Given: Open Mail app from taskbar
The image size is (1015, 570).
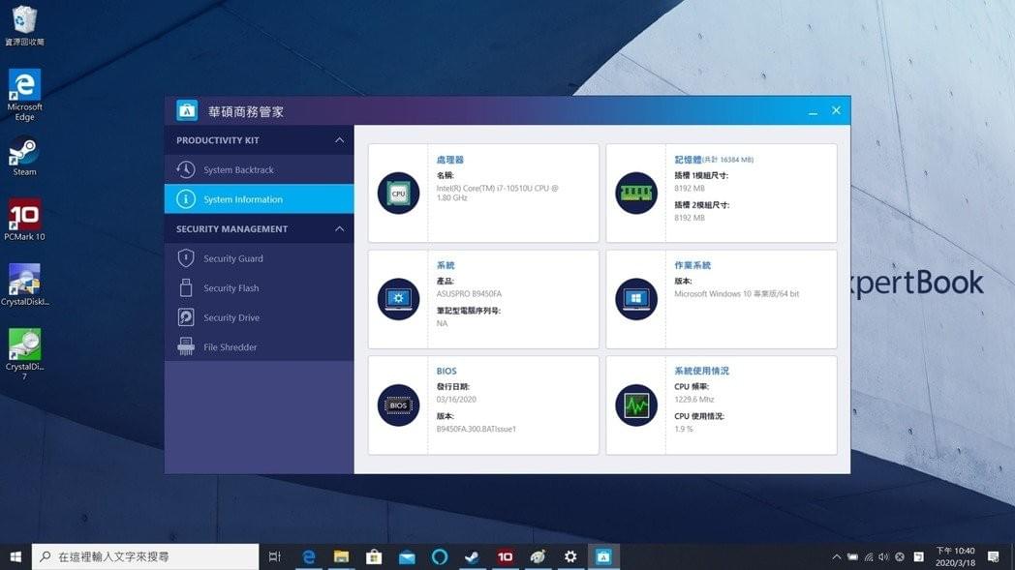Looking at the screenshot, I should tap(407, 556).
